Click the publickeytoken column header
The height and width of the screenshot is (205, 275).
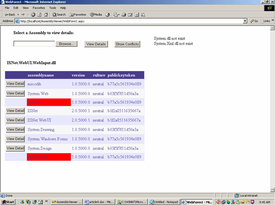click(x=121, y=75)
